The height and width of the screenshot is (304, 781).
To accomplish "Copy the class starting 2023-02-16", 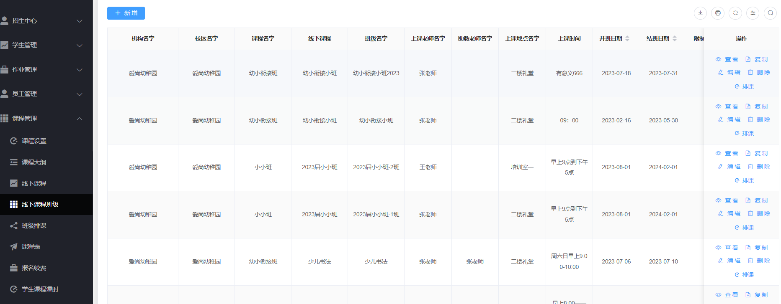I will (756, 106).
